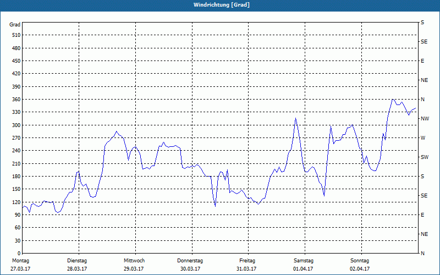The image size is (440, 275).
Task: Click the 60 degree axis label
Action: (18, 228)
